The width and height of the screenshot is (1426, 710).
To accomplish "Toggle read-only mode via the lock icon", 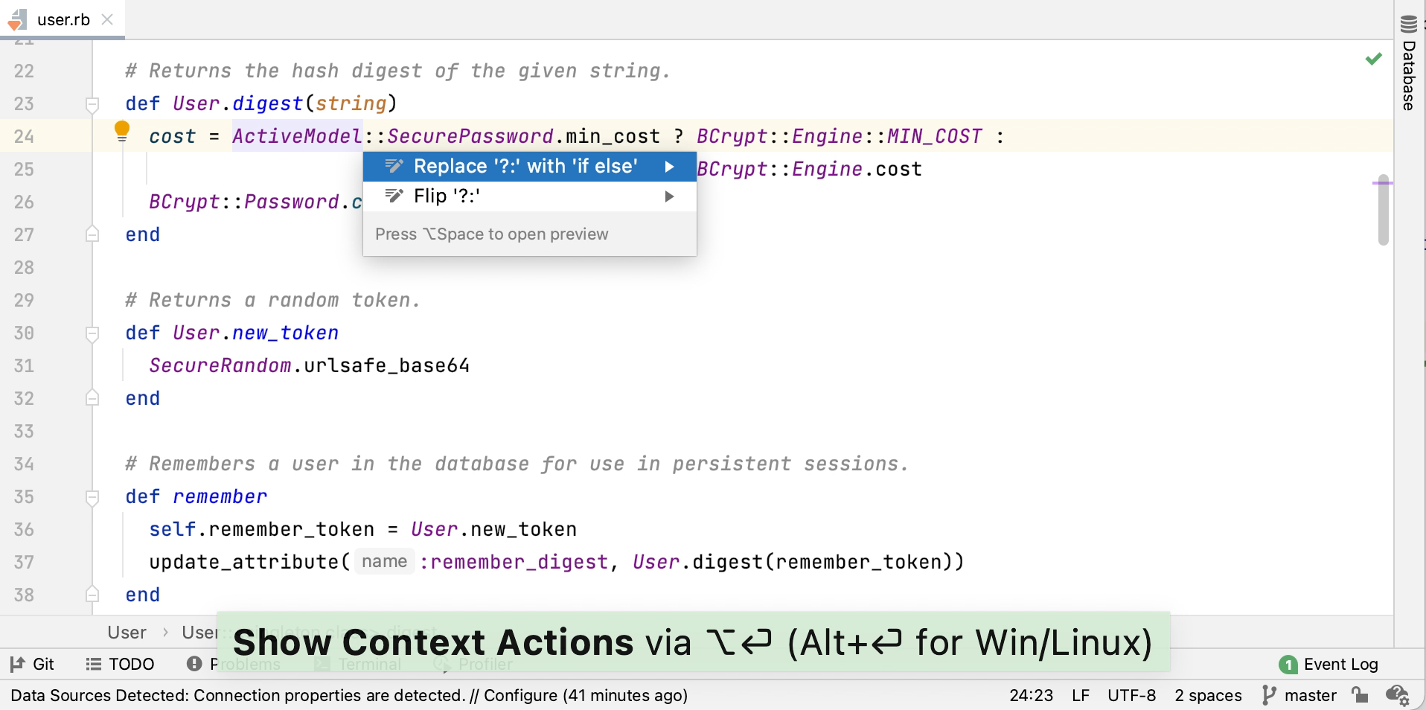I will [x=1361, y=696].
